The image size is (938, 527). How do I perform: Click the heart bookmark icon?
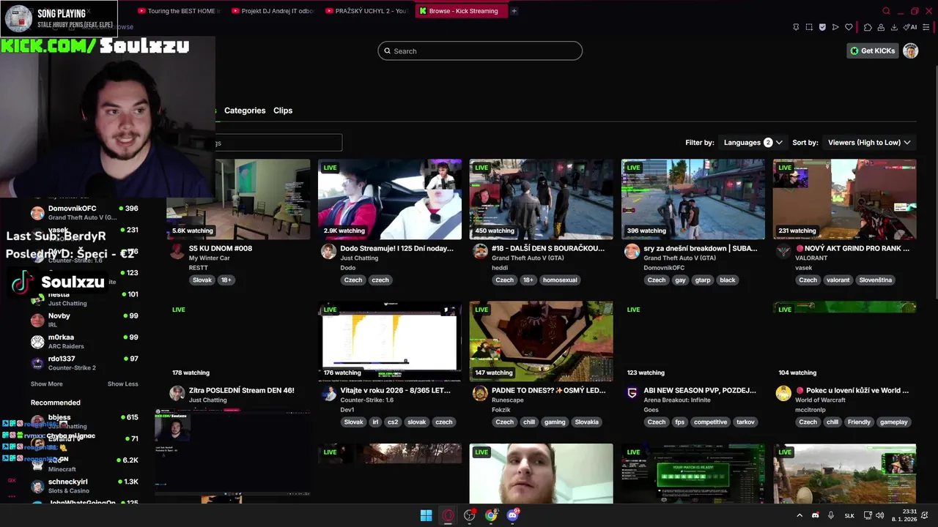[x=849, y=27]
